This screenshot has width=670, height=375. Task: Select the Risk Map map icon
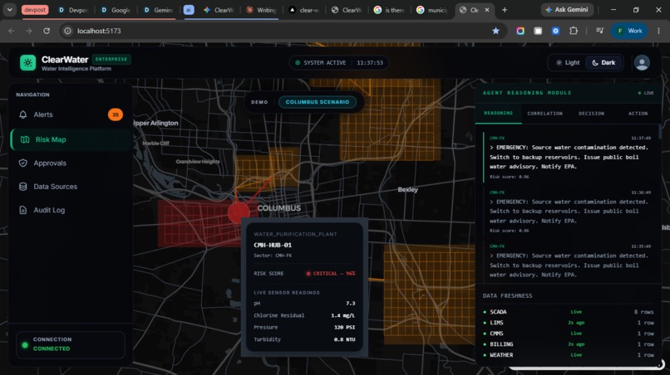[x=25, y=139]
